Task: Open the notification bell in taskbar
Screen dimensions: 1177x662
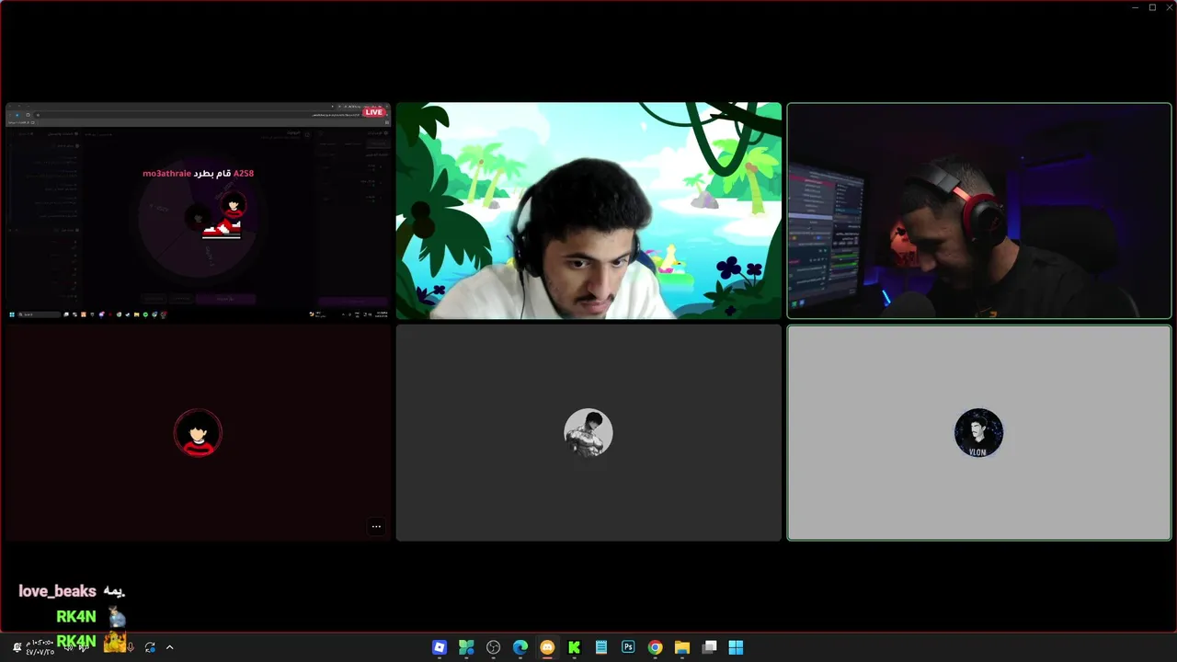Action: click(x=17, y=647)
